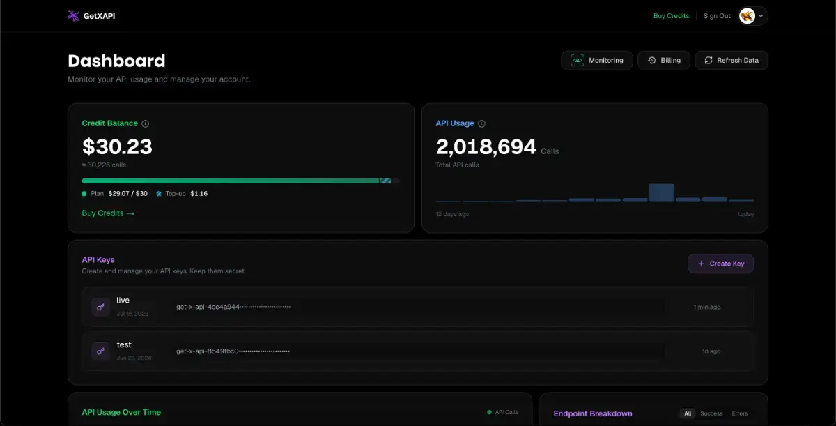Open the Credit Balance info icon
Viewport: 836px width, 426px height.
tap(146, 123)
